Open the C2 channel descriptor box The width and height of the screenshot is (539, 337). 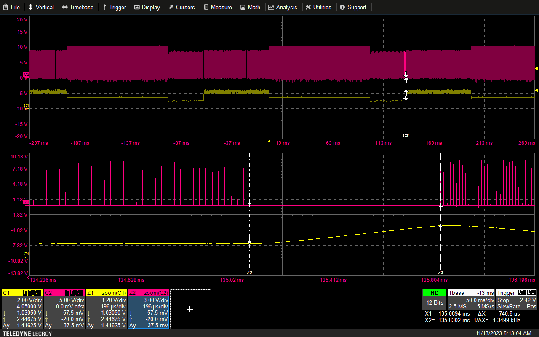tap(64, 309)
